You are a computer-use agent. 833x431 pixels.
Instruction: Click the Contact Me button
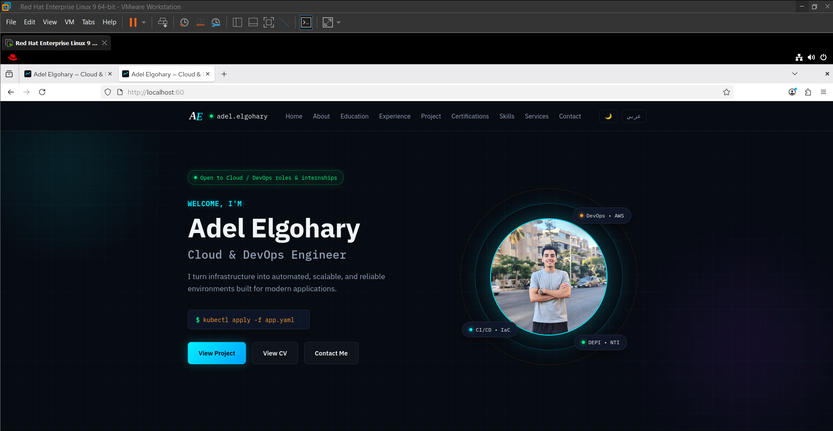pos(331,353)
